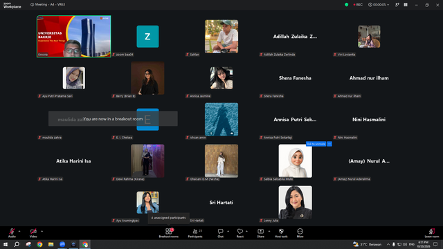Screen dimensions: 443x249
Task: Click the magic wand icon in title bar
Action: tap(397, 5)
